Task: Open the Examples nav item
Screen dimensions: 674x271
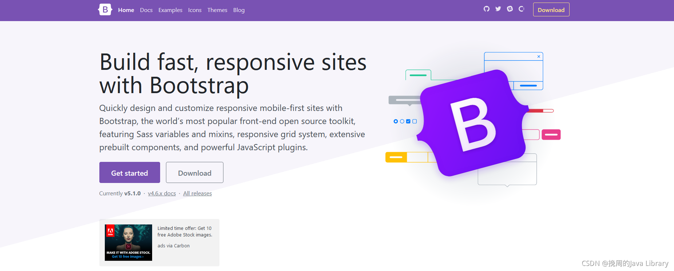Action: pos(170,10)
